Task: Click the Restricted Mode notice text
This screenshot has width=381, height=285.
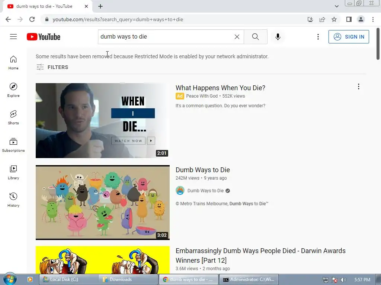Action: (152, 56)
